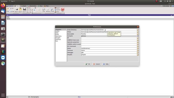Click the Refresh icon in the ribbon
The image size is (174, 98).
coord(48,10)
